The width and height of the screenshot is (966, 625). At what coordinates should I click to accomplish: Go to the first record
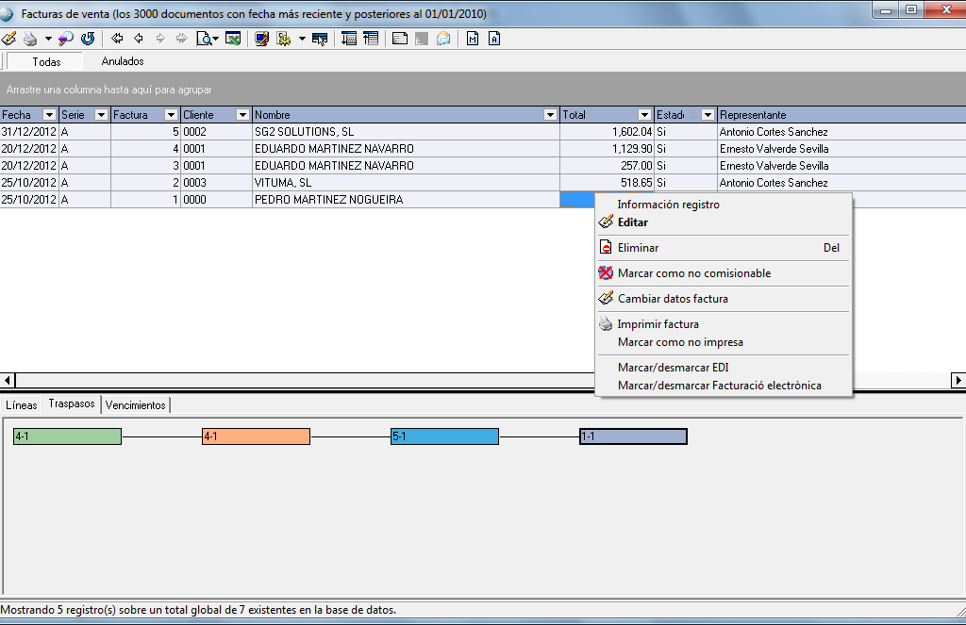117,39
